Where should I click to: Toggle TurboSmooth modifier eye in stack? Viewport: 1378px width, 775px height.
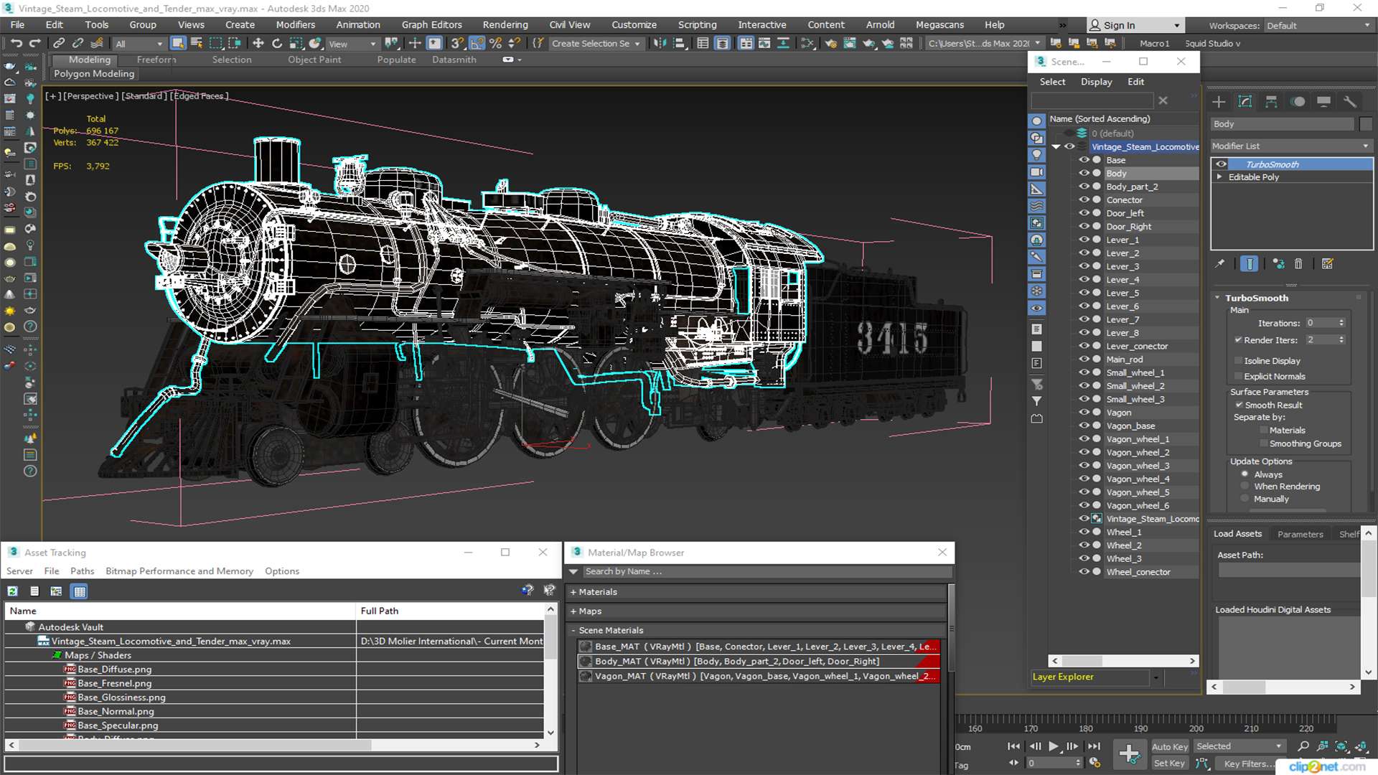pos(1221,164)
